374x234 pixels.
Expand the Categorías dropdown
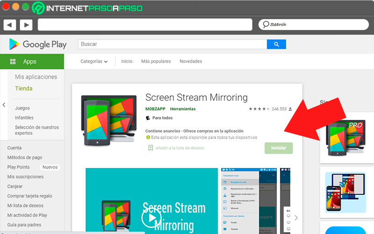click(94, 61)
